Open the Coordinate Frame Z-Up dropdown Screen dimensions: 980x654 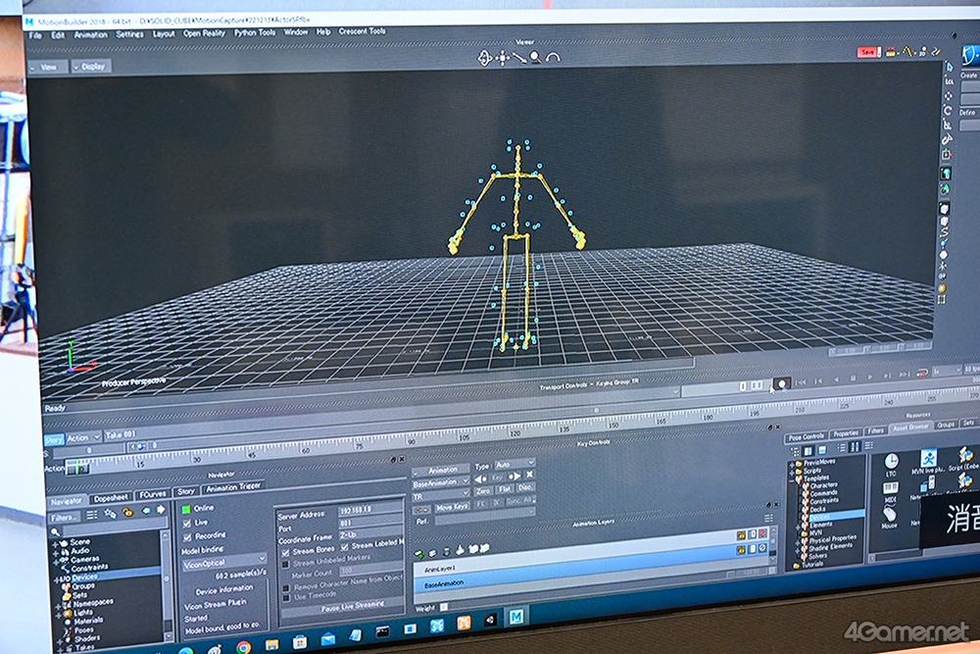tap(370, 535)
